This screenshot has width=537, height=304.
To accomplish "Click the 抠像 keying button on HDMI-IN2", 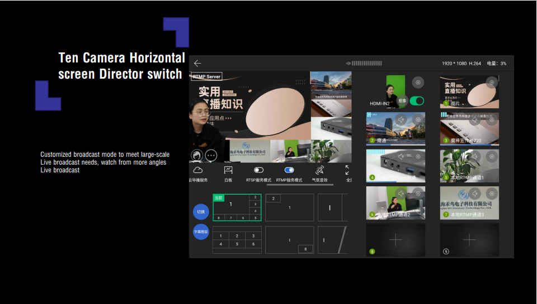I will point(402,101).
